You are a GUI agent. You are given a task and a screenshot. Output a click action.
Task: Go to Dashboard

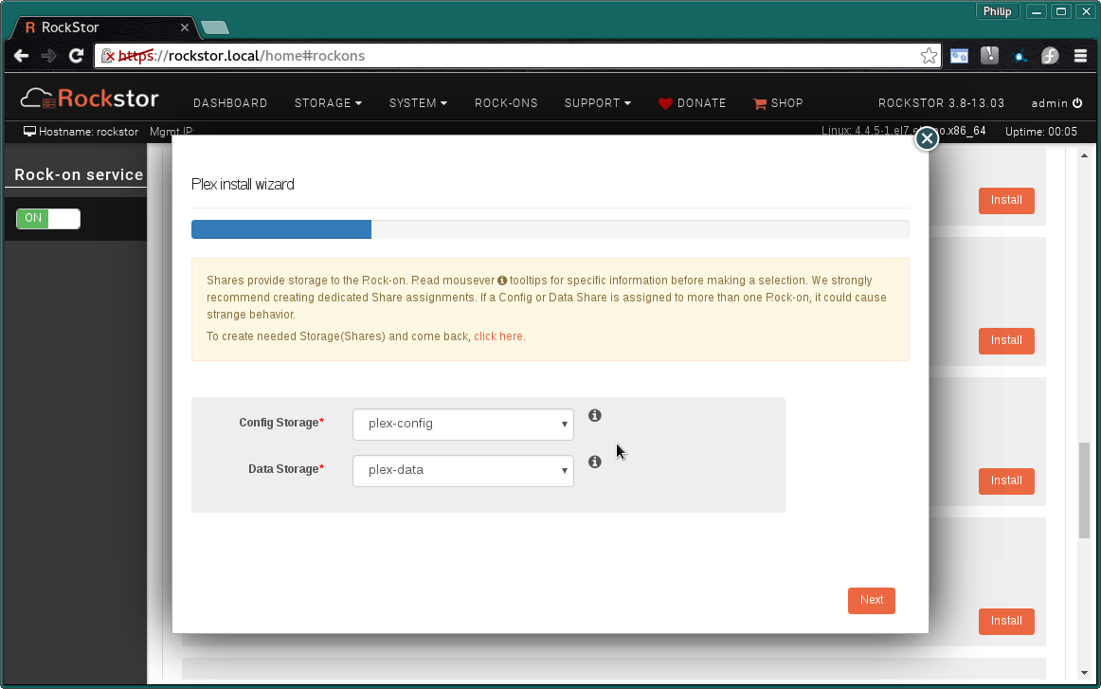click(x=230, y=103)
